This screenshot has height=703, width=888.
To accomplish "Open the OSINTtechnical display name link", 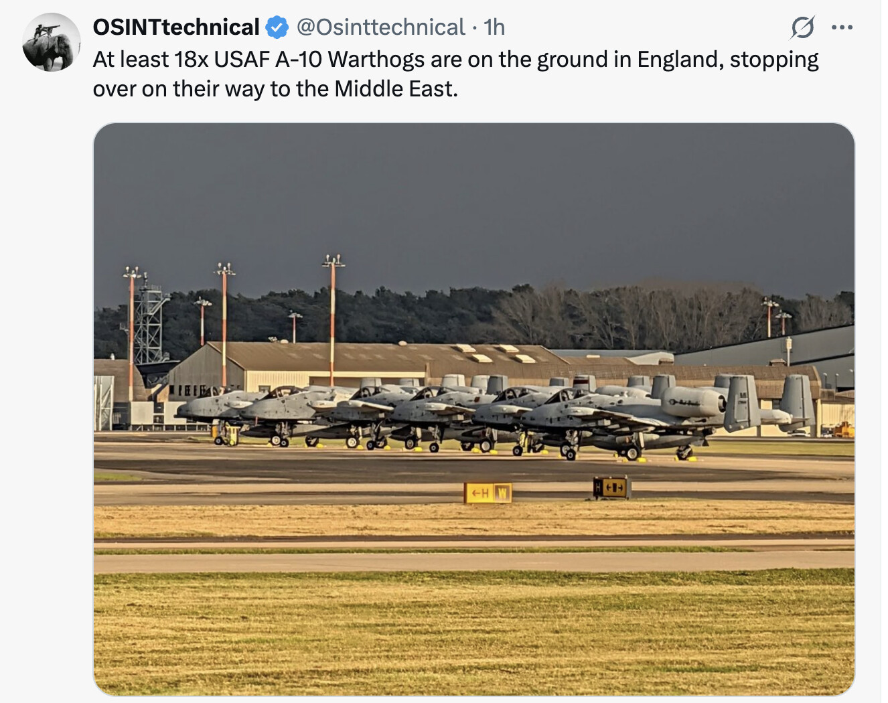I will pos(176,27).
